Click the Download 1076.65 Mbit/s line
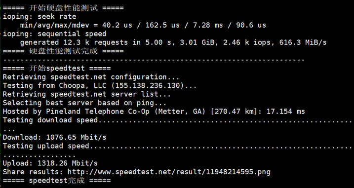The height and width of the screenshot is (188, 354). click(x=54, y=137)
